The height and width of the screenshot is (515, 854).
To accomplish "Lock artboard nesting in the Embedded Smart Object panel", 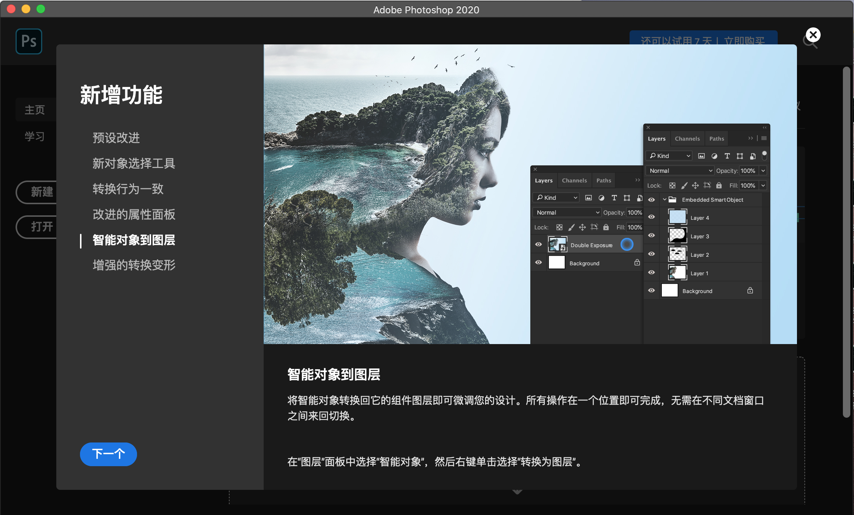I will coord(707,185).
